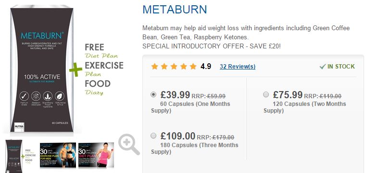Open the 32 Review(s) link
366x173 pixels.
(238, 67)
